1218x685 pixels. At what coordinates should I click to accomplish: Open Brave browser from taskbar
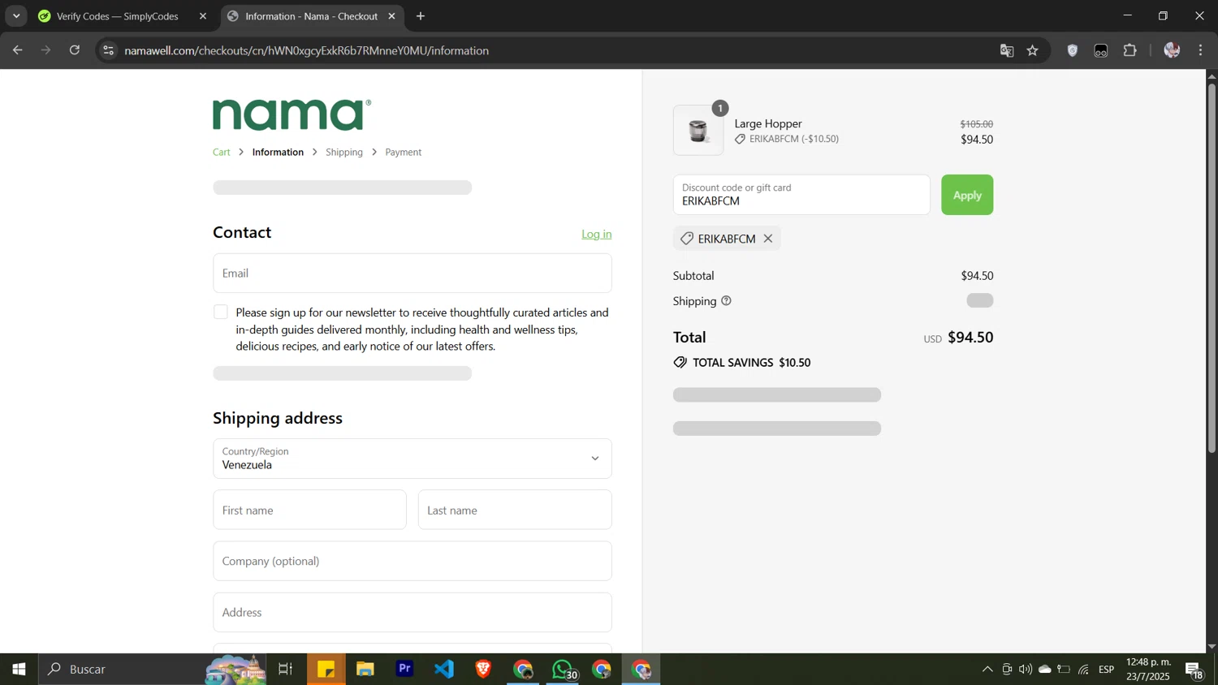click(484, 670)
